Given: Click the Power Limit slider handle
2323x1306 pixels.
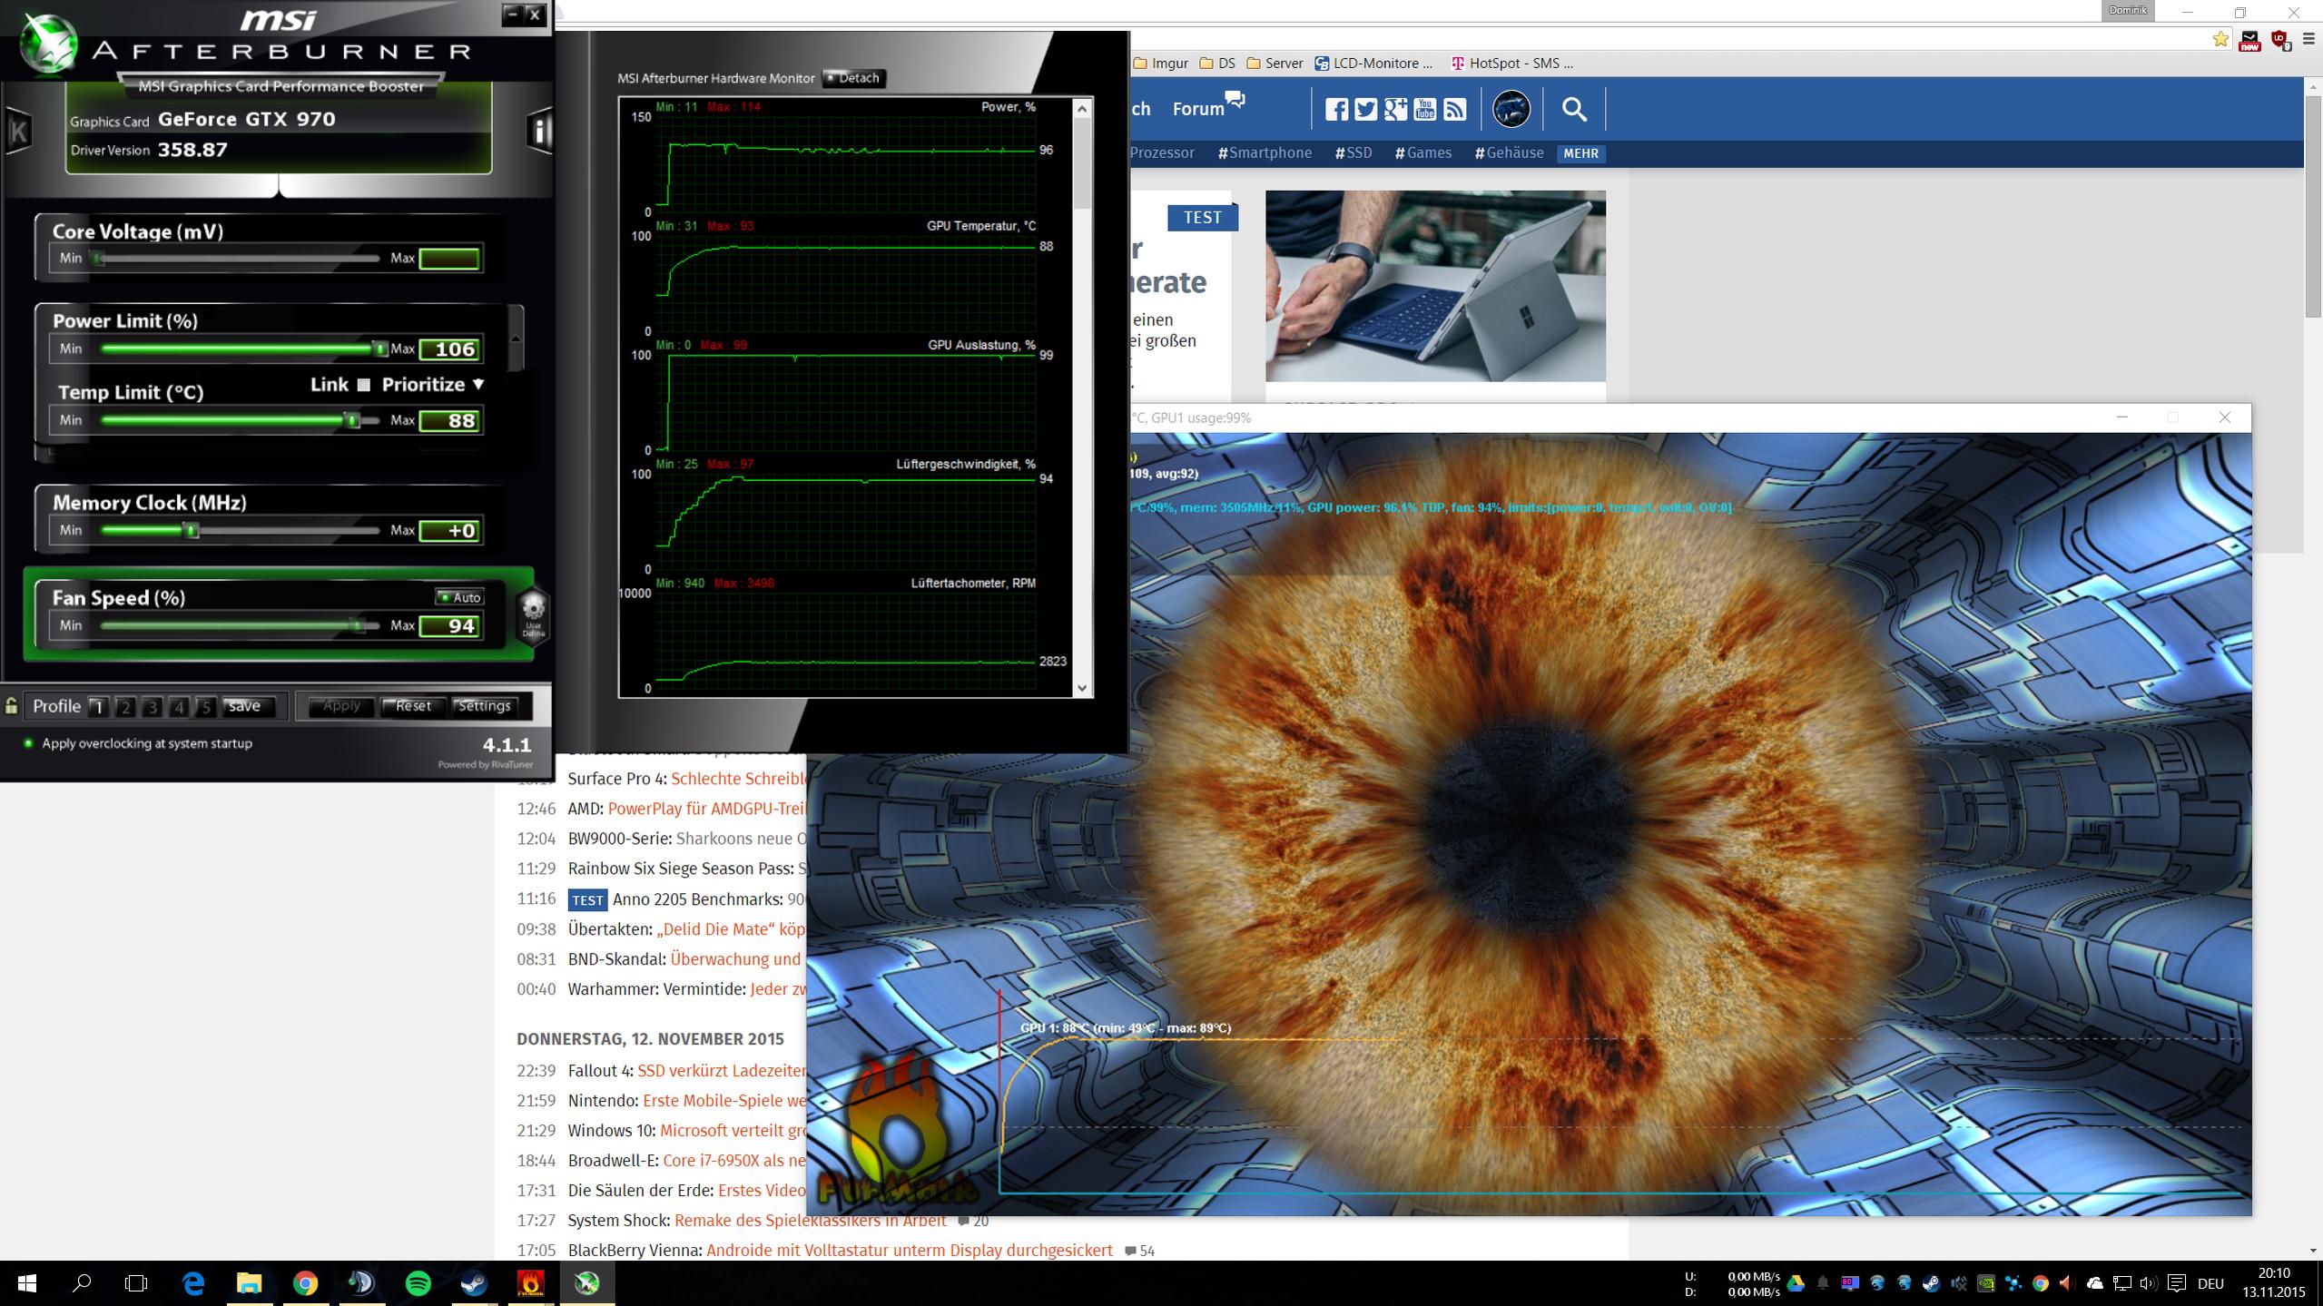Looking at the screenshot, I should point(380,349).
